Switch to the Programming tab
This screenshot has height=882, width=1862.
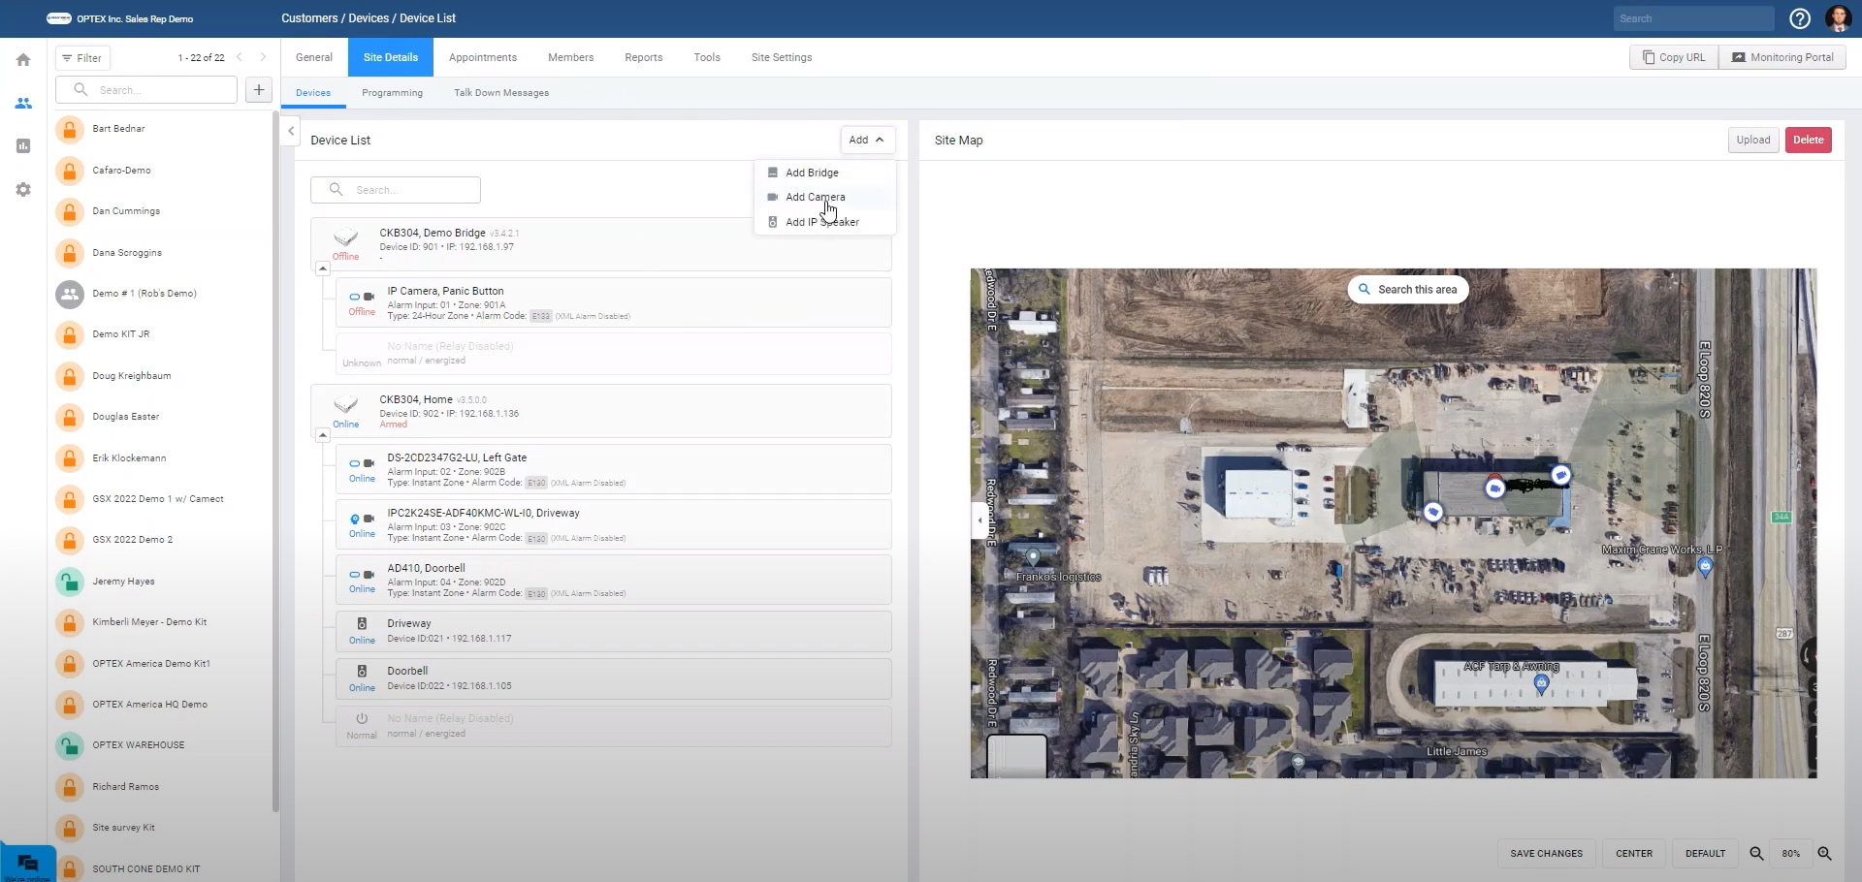392,93
